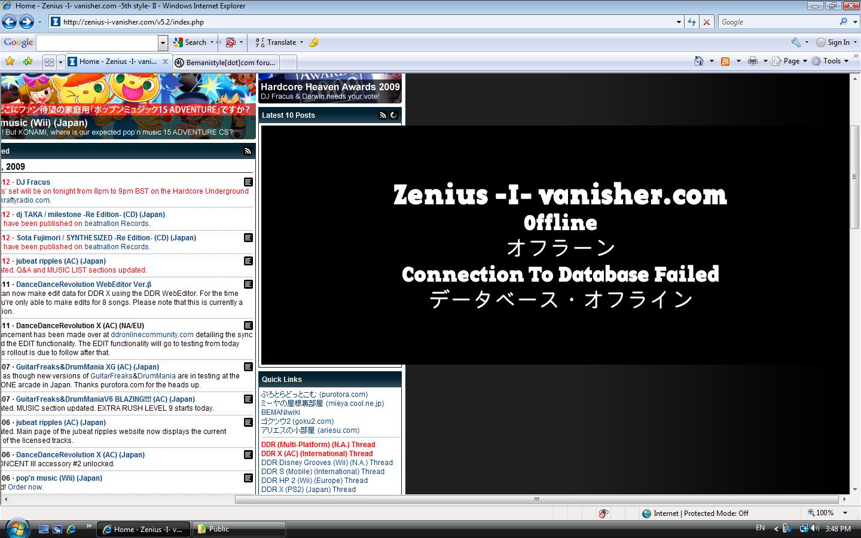Click the Latest 10 Posts RSS icon

pos(383,115)
